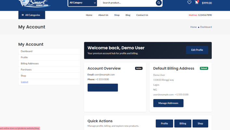Screen dimensions: 230x130
Task: Go to Home in navigation bar
Action: pos(89,15)
